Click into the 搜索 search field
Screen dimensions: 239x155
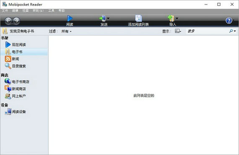[x=207, y=31]
